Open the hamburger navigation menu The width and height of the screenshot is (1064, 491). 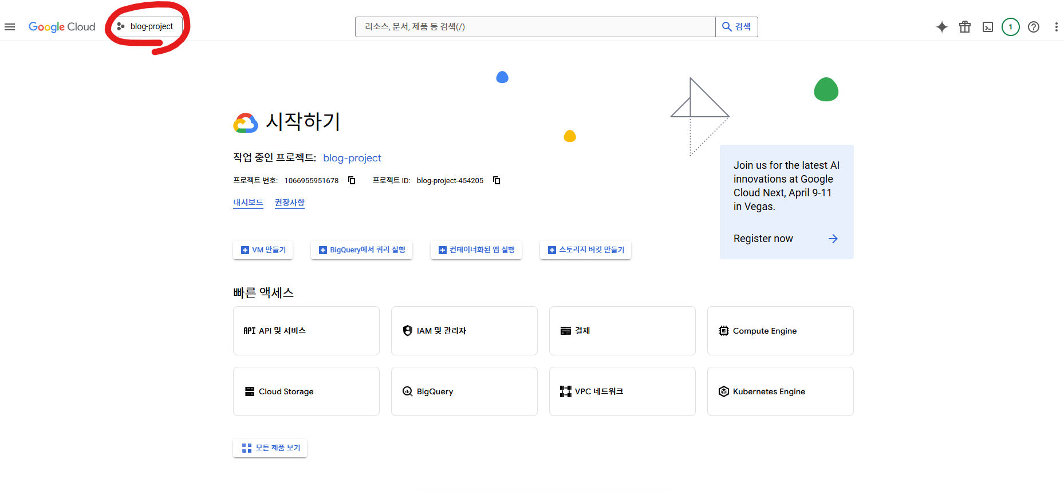pyautogui.click(x=10, y=27)
